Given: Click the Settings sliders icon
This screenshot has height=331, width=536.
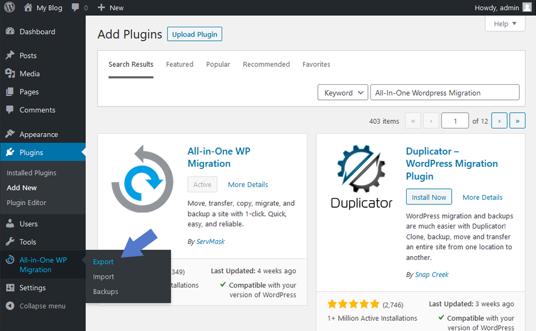Looking at the screenshot, I should 10,287.
